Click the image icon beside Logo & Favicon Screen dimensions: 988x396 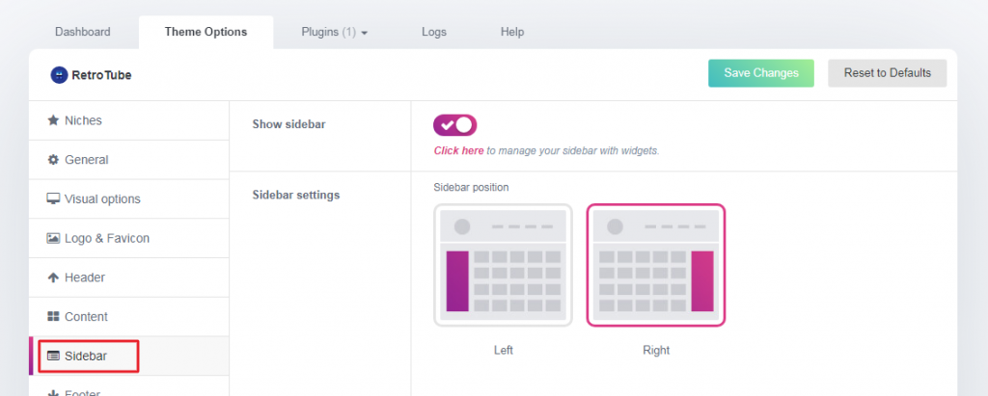coord(53,238)
